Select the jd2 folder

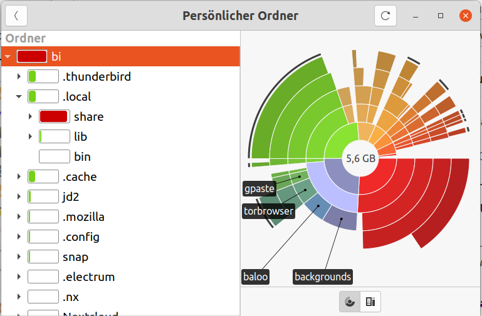(x=70, y=197)
